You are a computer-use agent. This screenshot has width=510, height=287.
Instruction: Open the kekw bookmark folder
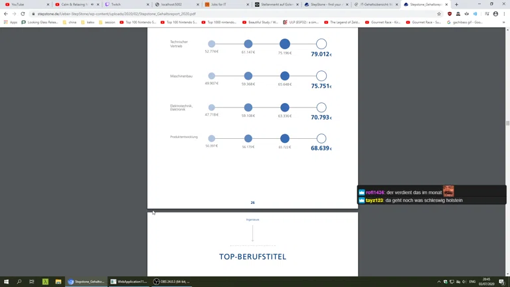88,23
